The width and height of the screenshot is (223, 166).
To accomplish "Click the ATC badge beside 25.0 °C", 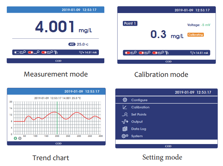I will [x=72, y=44].
